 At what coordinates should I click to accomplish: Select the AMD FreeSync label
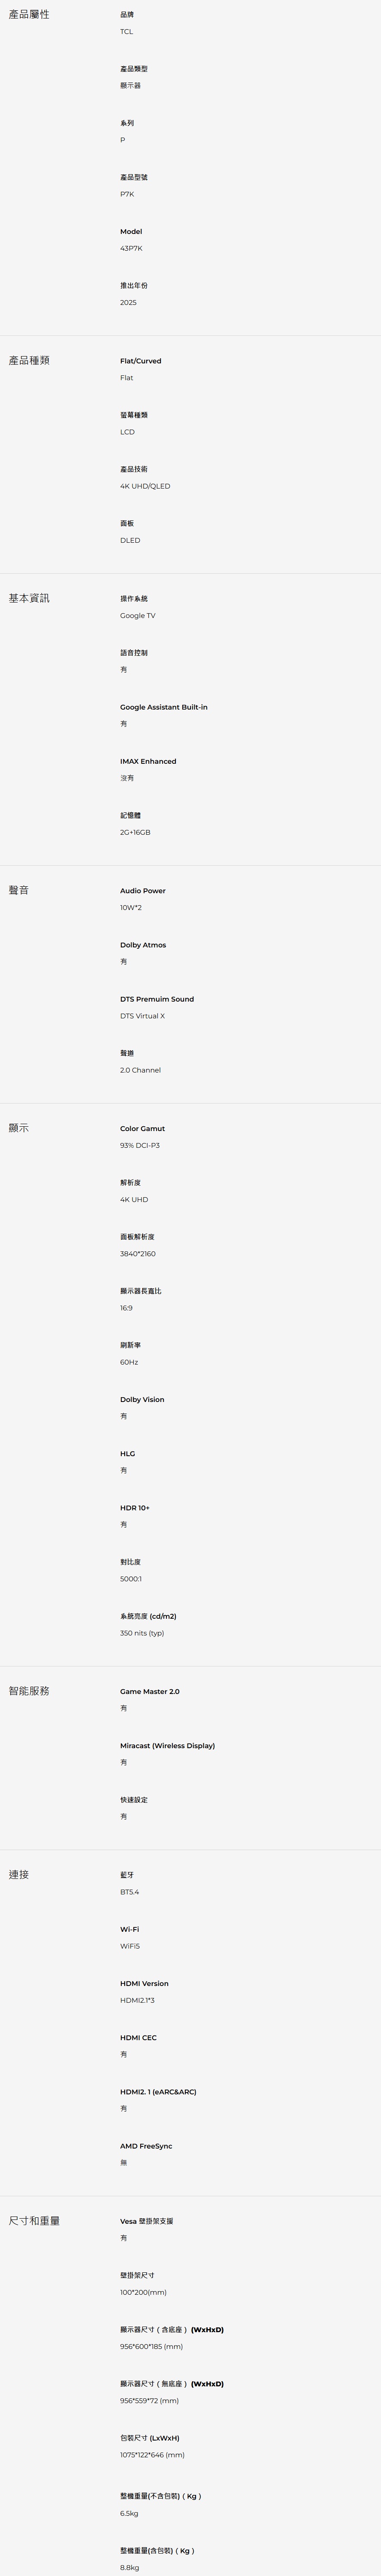point(146,2146)
